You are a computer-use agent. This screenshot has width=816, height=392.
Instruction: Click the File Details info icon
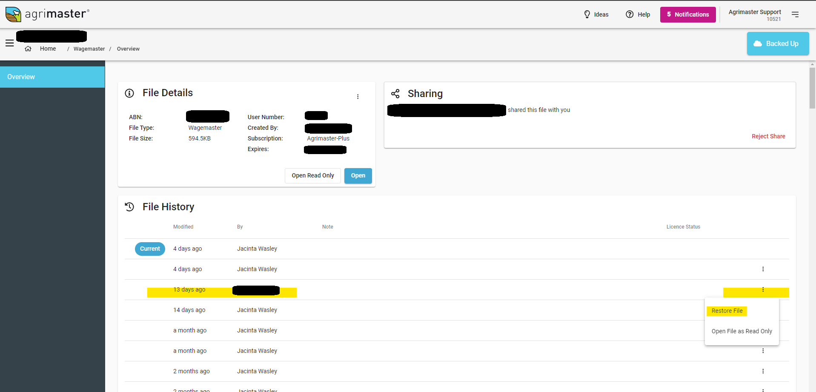tap(129, 93)
